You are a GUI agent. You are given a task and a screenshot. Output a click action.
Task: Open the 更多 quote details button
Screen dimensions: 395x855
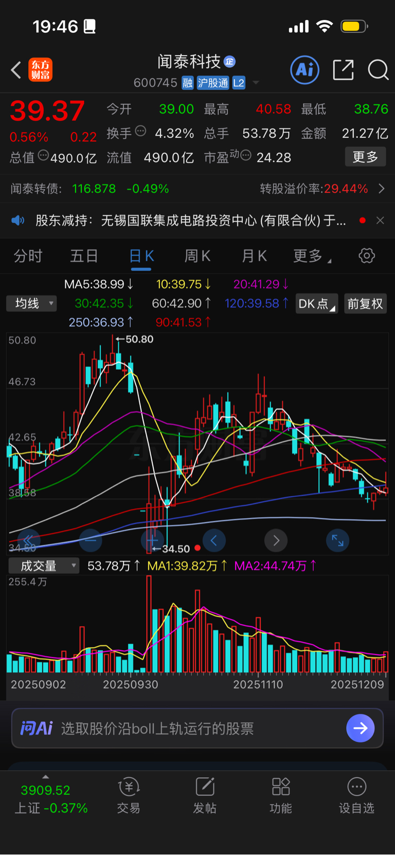(365, 157)
